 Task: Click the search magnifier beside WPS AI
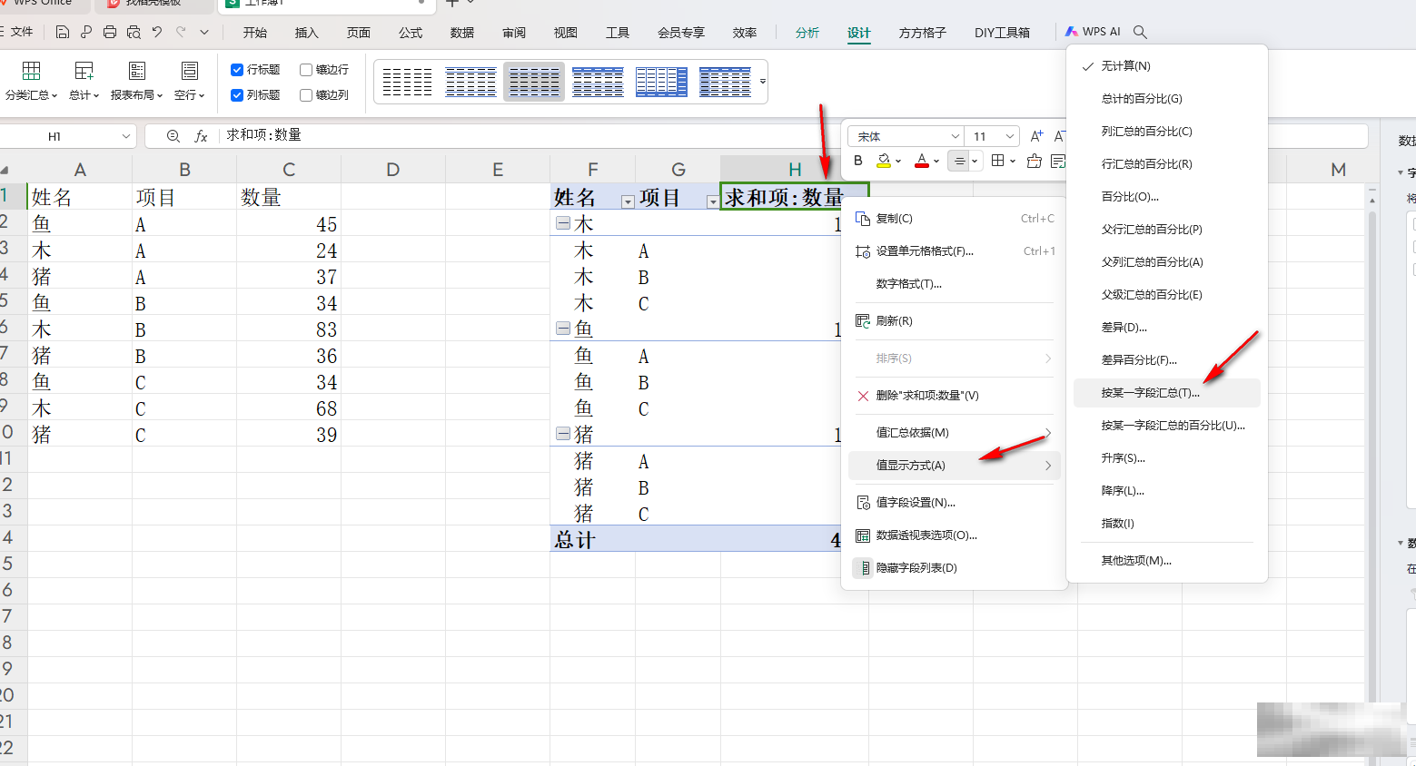pos(1140,32)
